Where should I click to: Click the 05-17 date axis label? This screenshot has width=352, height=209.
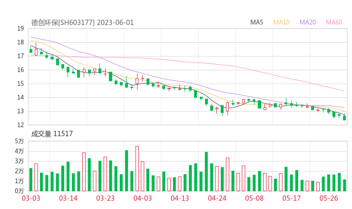pyautogui.click(x=292, y=198)
